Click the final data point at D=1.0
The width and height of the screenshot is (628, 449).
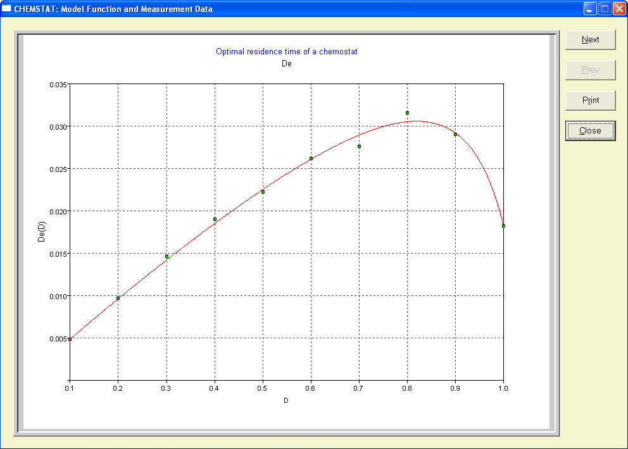pyautogui.click(x=503, y=226)
